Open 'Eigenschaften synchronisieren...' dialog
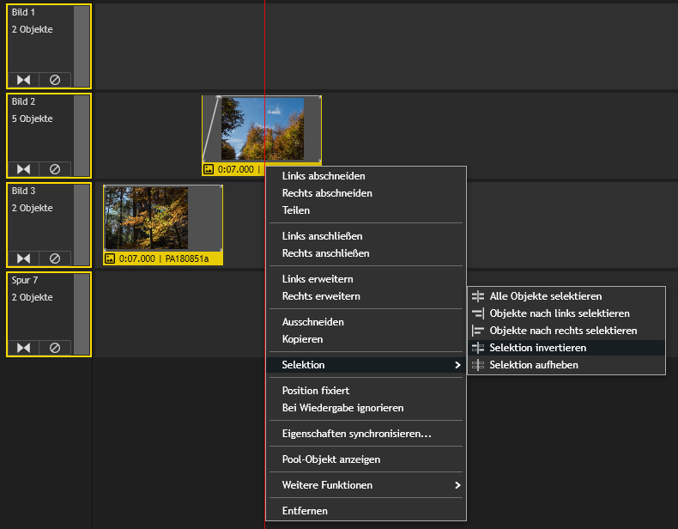This screenshot has width=678, height=529. [x=356, y=434]
